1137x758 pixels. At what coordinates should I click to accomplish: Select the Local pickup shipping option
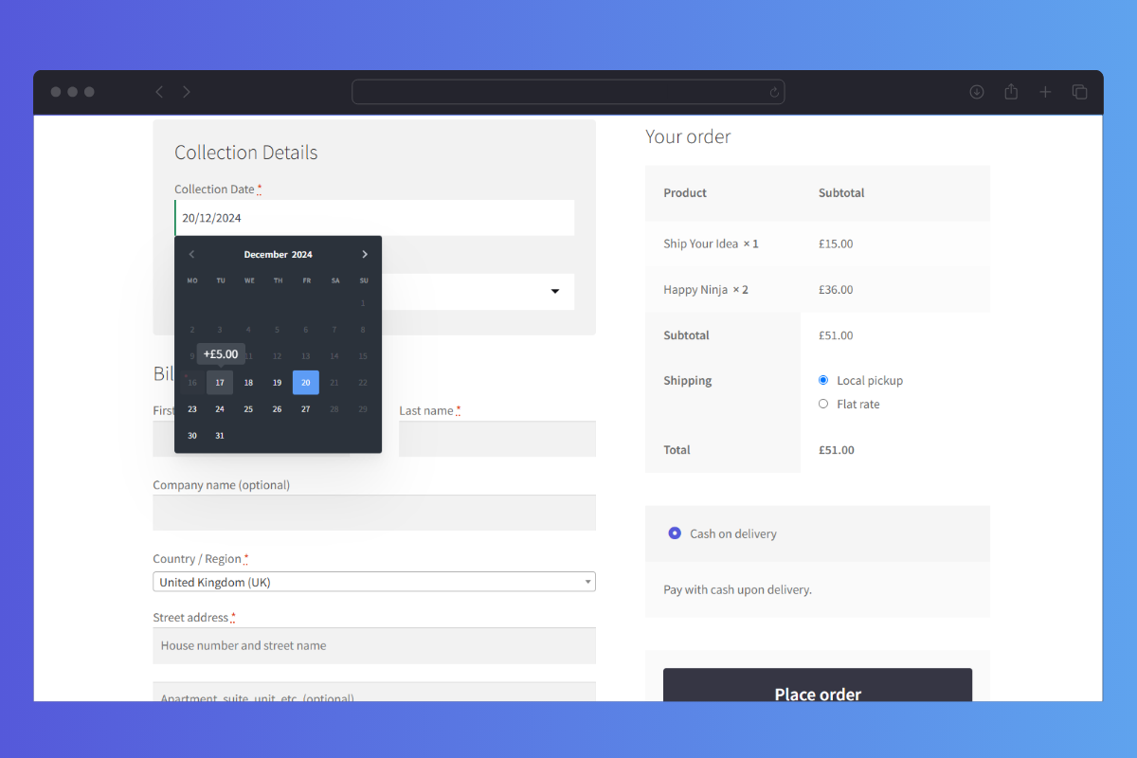tap(822, 379)
